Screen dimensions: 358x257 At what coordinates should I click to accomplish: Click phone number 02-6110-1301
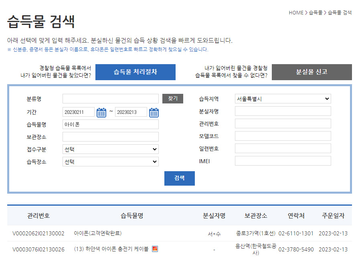[x=296, y=233]
